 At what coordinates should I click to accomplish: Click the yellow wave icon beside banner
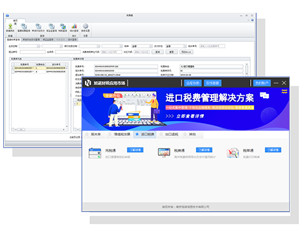point(284,91)
